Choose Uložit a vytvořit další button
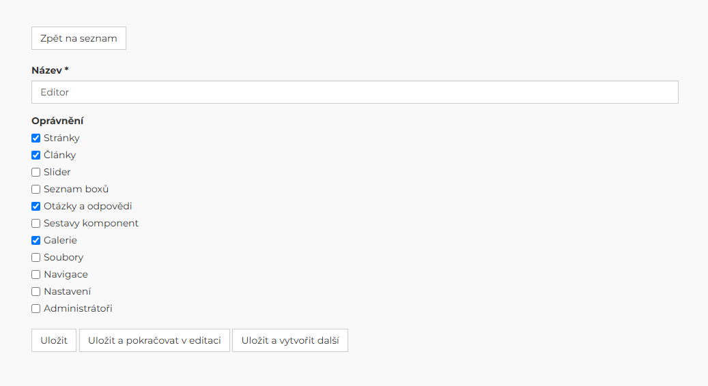Screen dimensions: 708x386 pyautogui.click(x=290, y=340)
